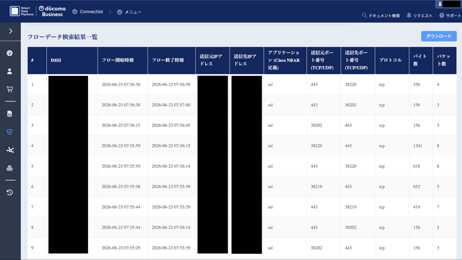Click the バイト数 column header
Viewport: 462px width, 260px height.
[421, 60]
